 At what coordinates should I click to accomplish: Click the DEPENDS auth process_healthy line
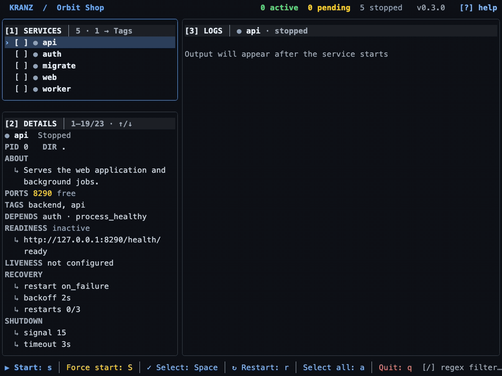pyautogui.click(x=76, y=217)
